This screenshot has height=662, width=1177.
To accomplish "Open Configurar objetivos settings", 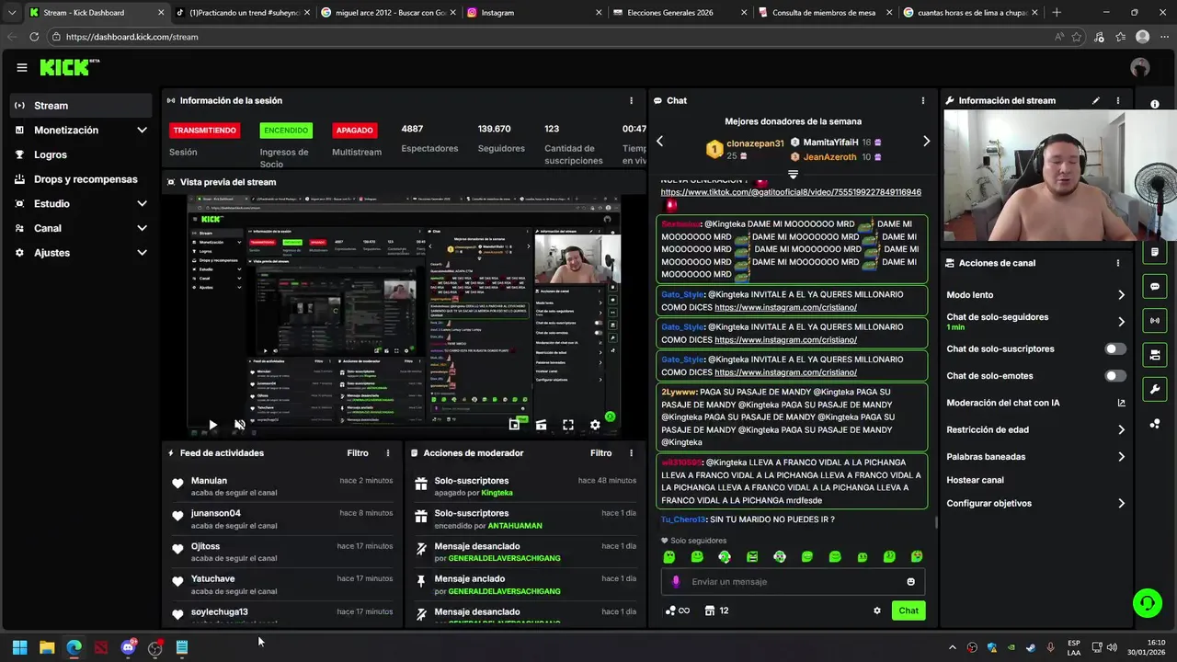I will click(1035, 504).
